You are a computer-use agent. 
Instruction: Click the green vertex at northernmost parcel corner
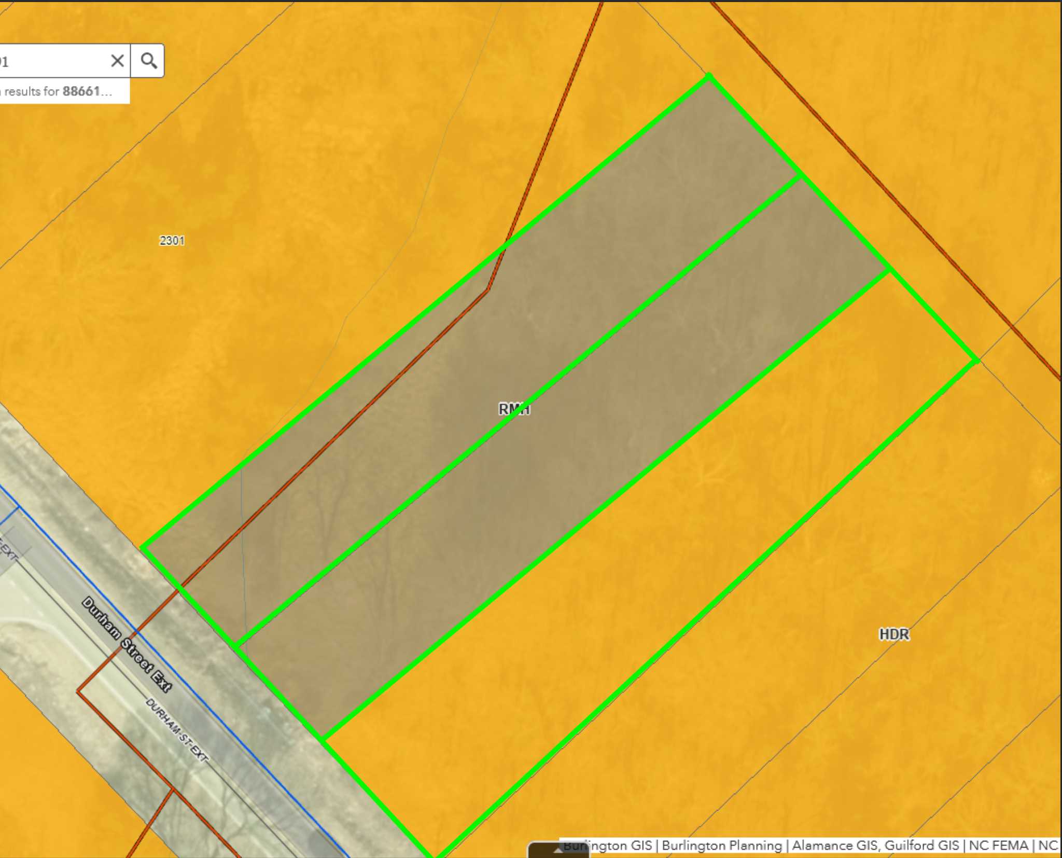709,77
